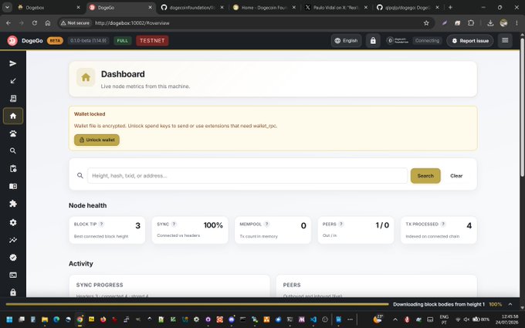Click the block download progress bar
Screen dimensions: 525x328
(197, 304)
